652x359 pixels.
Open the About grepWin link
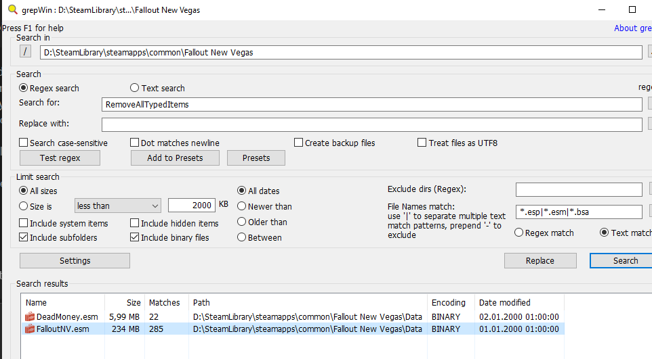pyautogui.click(x=633, y=28)
